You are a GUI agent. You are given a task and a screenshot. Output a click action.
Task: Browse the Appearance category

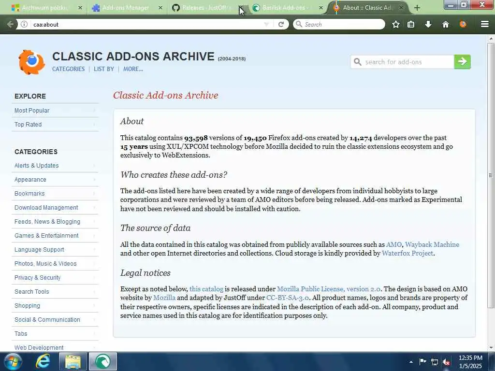pyautogui.click(x=55, y=180)
